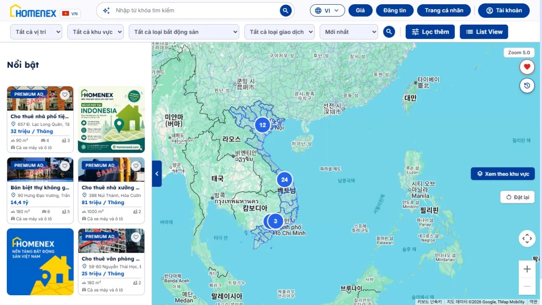Open the map cluster marker labeled 24
Image resolution: width=542 pixels, height=305 pixels.
coord(284,180)
